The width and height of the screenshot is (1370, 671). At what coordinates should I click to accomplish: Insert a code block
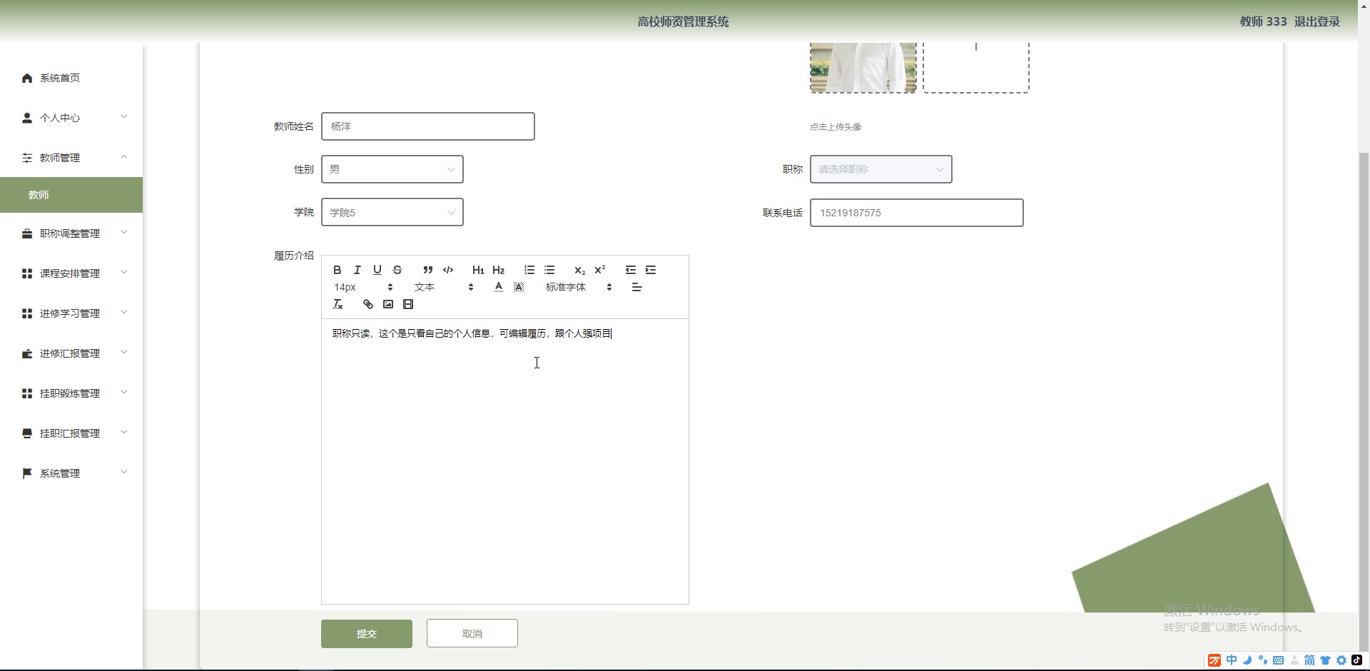click(x=448, y=270)
